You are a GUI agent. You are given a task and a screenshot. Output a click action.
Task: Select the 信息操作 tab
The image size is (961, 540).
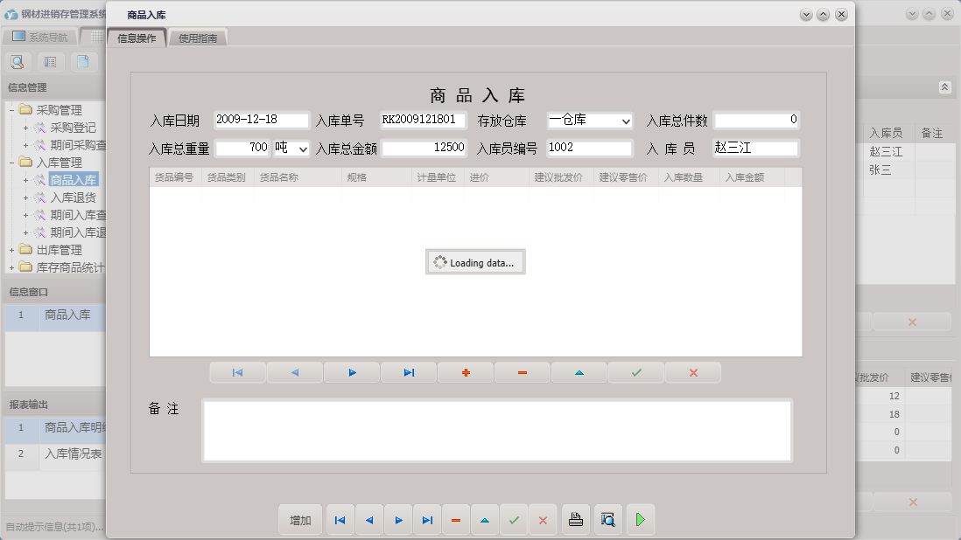pyautogui.click(x=137, y=38)
